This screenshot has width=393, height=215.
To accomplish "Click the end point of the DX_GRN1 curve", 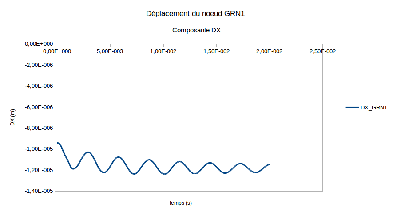I will coord(269,164).
